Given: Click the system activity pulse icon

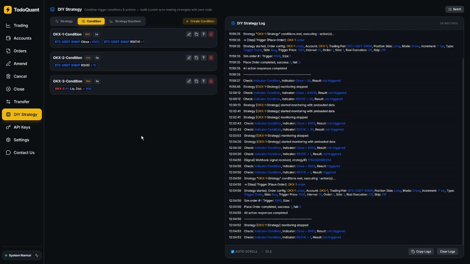Looking at the screenshot, I should [37, 255].
